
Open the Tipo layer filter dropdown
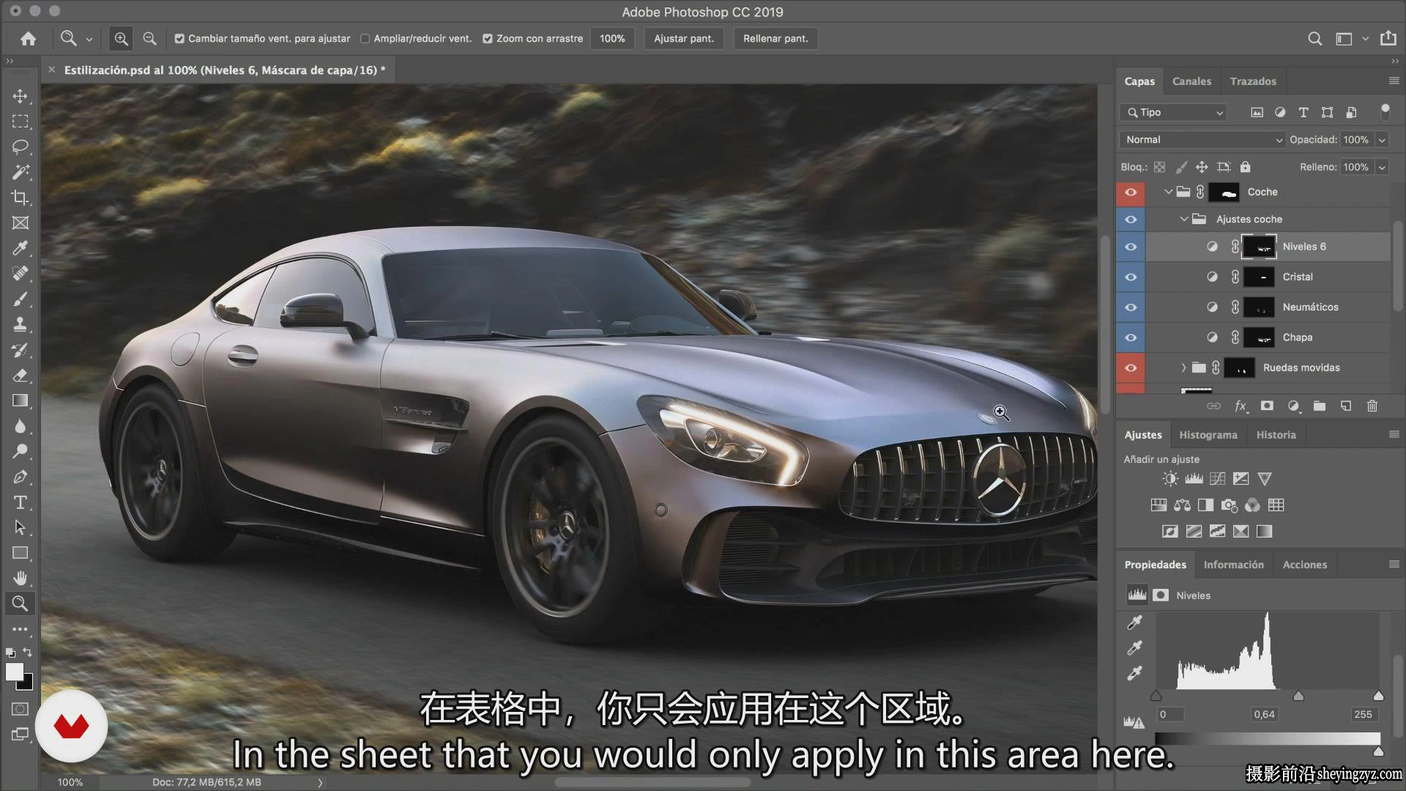pyautogui.click(x=1173, y=112)
